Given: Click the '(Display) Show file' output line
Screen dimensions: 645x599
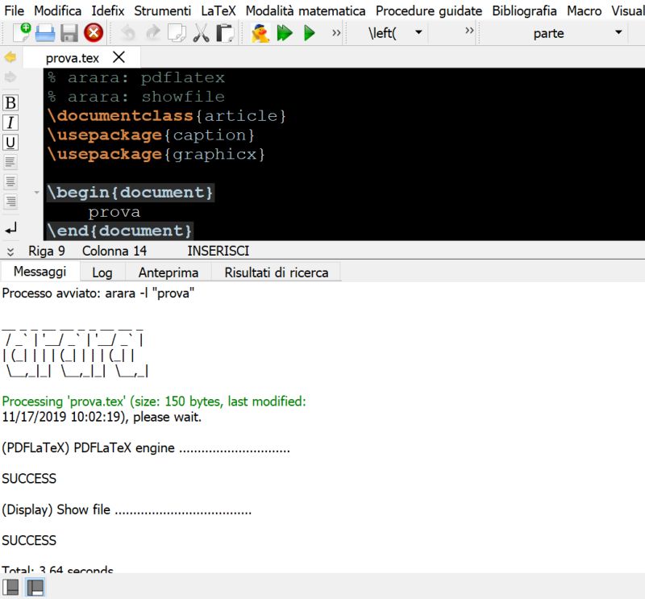Looking at the screenshot, I should click(127, 510).
